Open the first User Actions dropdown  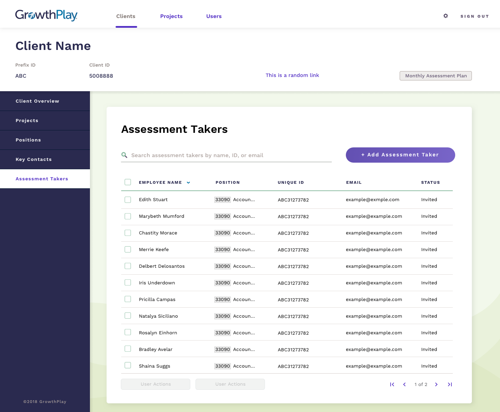156,384
